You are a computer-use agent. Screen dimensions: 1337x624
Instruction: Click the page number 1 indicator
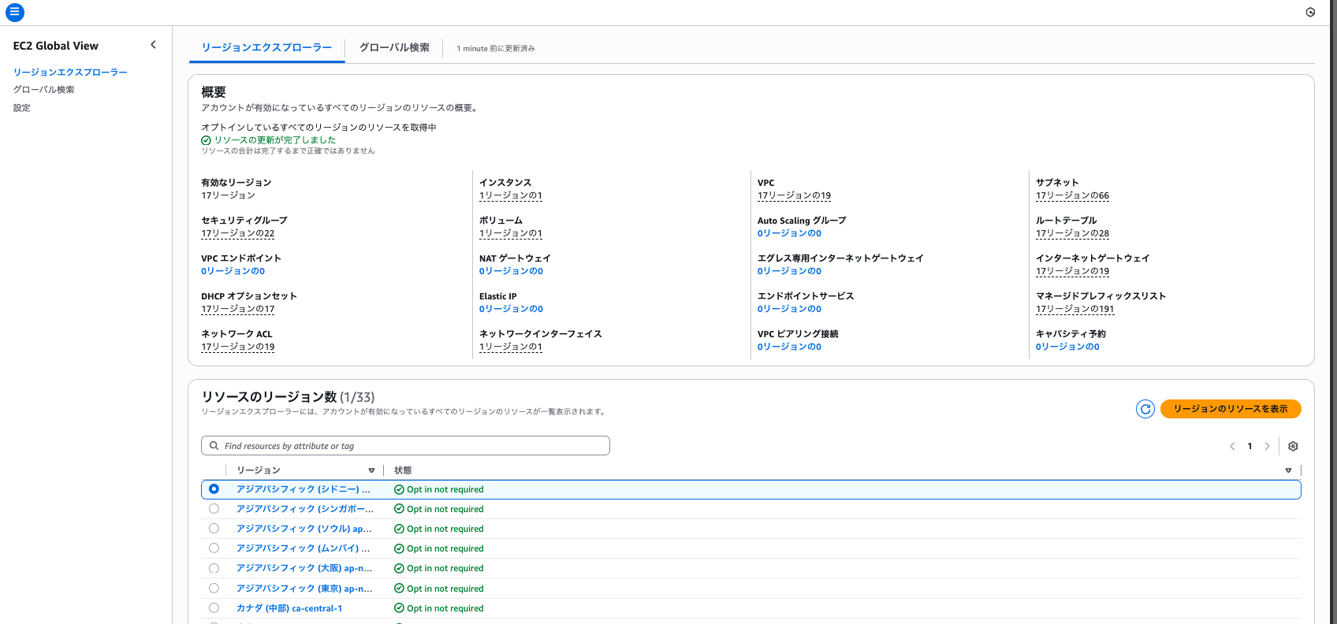(x=1249, y=446)
